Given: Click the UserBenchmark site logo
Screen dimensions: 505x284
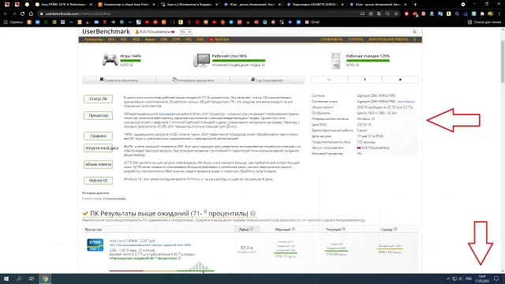Looking at the screenshot, I should (x=106, y=32).
